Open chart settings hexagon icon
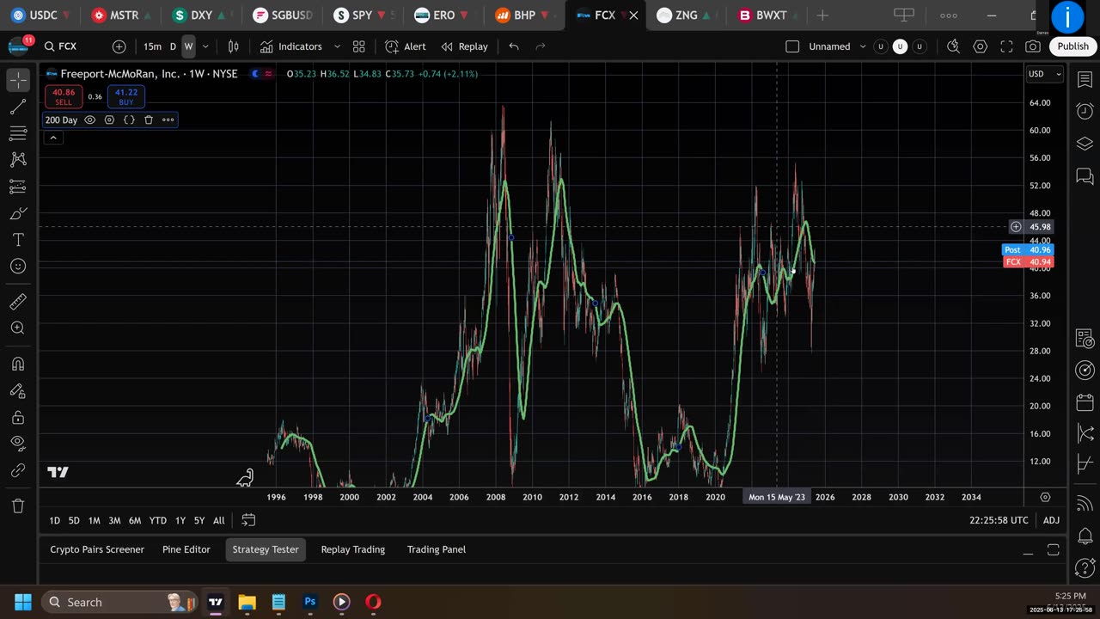Image resolution: width=1100 pixels, height=619 pixels. 981,46
